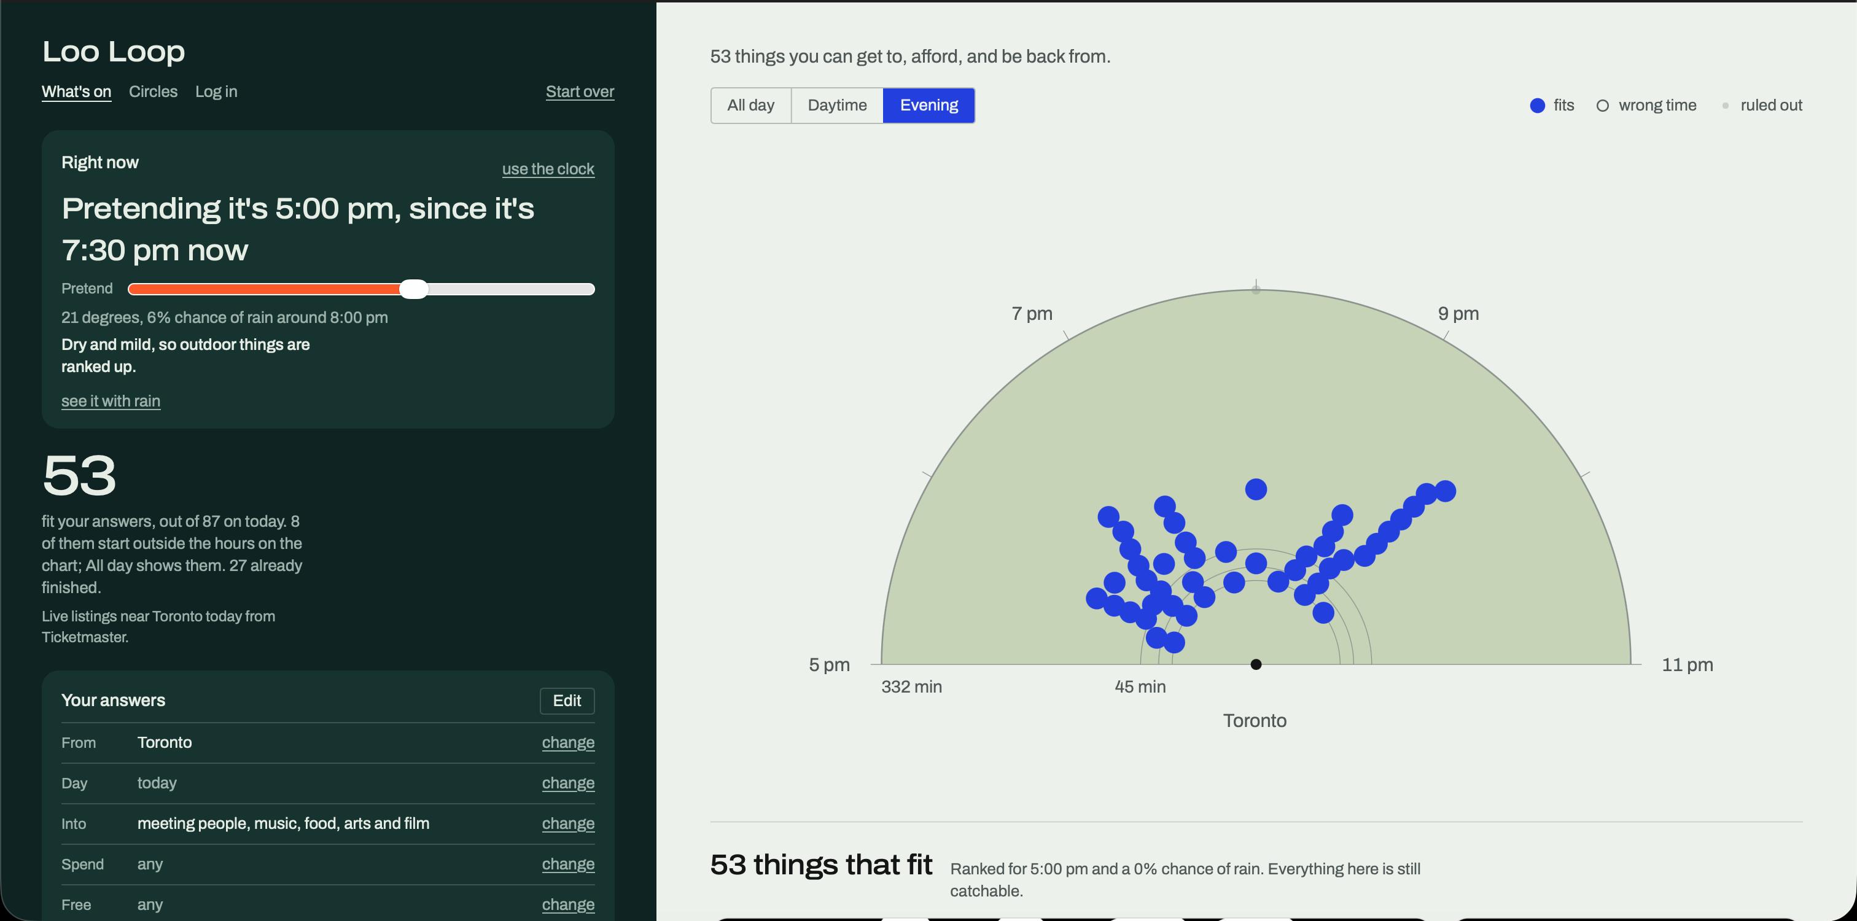Viewport: 1857px width, 921px height.
Task: Change the Into interests answer
Action: [568, 823]
